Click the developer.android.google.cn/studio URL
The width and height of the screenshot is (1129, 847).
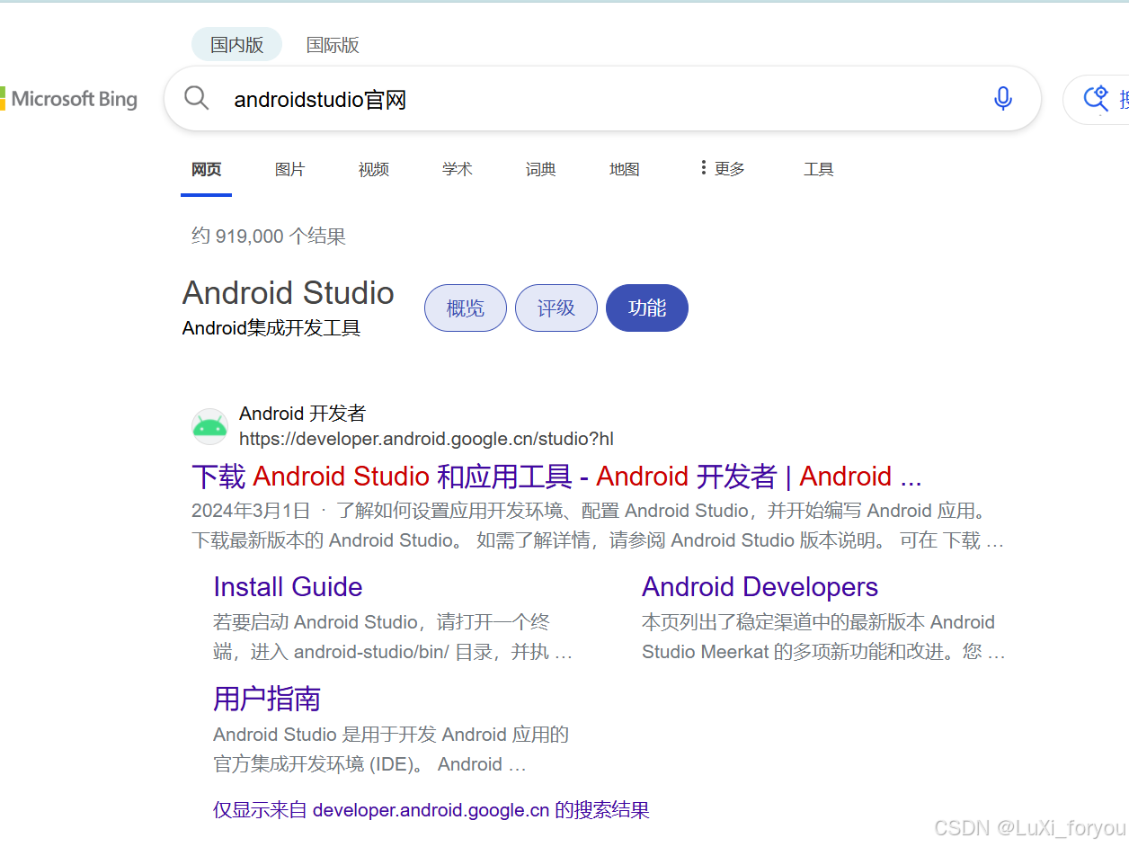pos(426,439)
